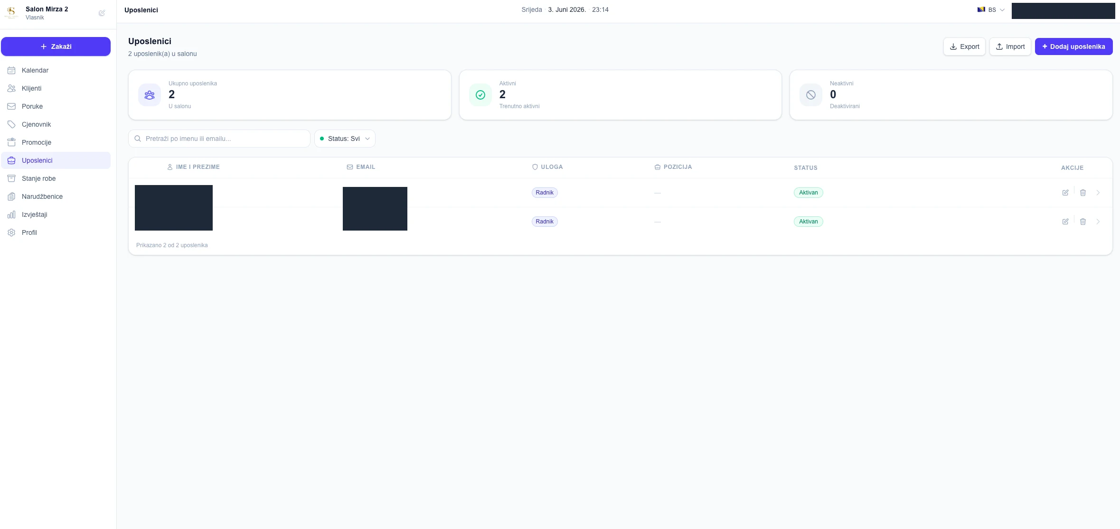Click the Ukupno uposlenika people icon
Screen dimensions: 1120x529
point(150,95)
